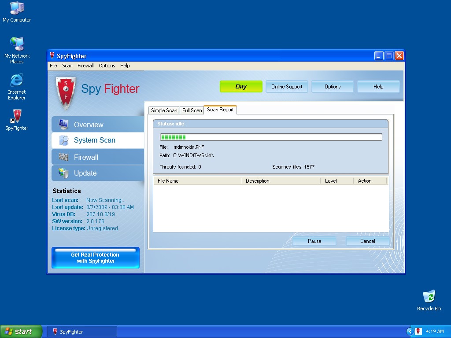Open SpyFighter desktop shortcut
451x338 pixels.
pyautogui.click(x=17, y=117)
